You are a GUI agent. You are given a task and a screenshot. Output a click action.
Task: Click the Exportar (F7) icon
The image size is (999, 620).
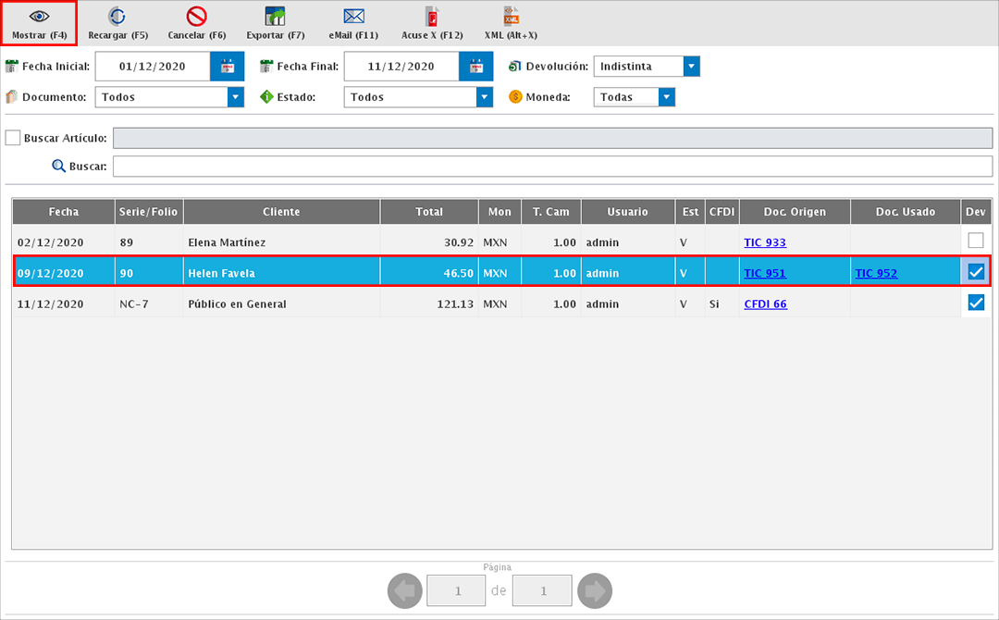275,17
